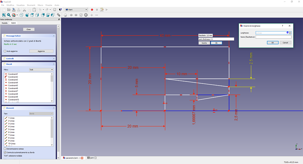Viewport: 303px width, 164px height.
Task: Switch to the Modello tab
Action: pos(5,23)
